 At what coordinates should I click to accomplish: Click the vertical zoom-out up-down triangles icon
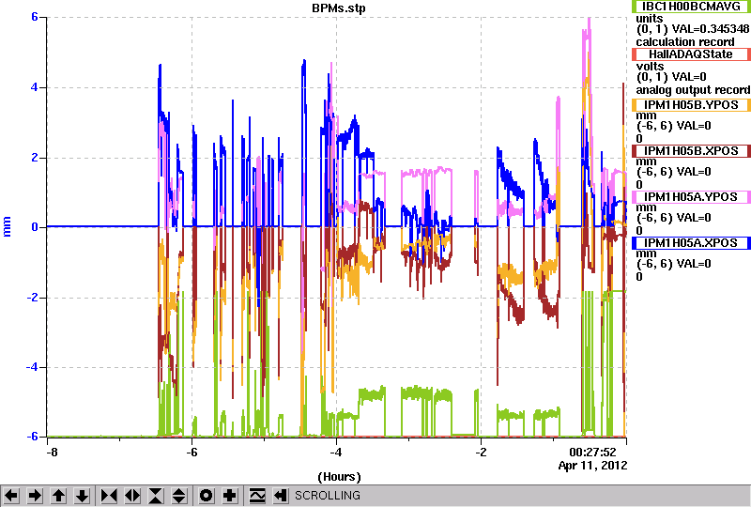click(179, 495)
